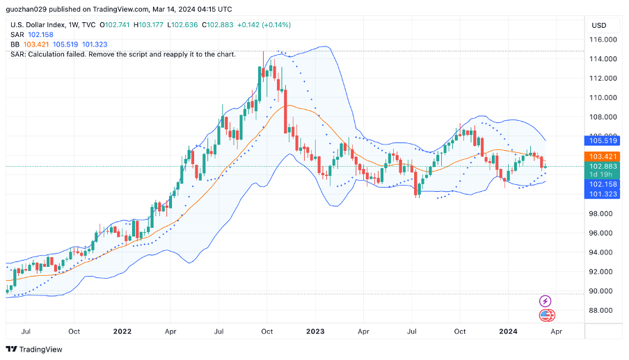Click the purple lightning event icon
The image size is (629, 360).
click(x=546, y=301)
